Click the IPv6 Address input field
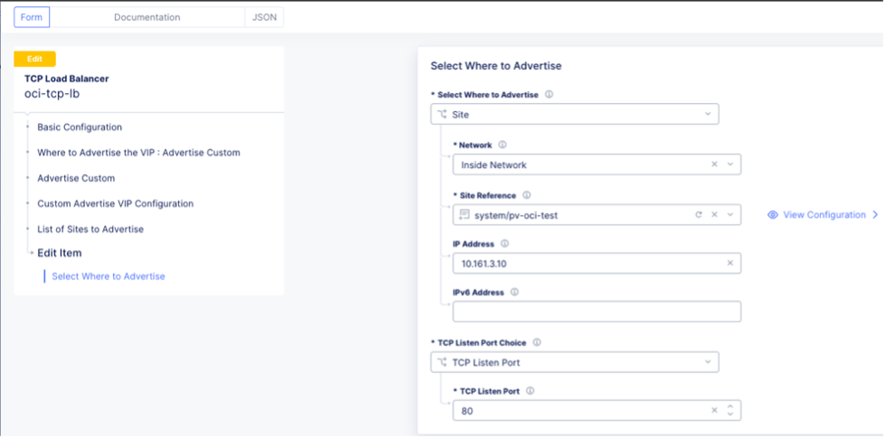Image resolution: width=886 pixels, height=438 pixels. coord(597,312)
